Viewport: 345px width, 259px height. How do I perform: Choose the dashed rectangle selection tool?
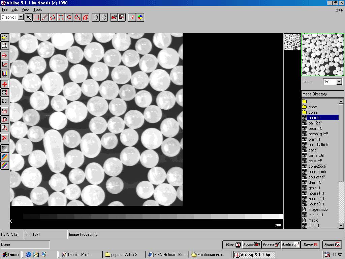[37, 17]
